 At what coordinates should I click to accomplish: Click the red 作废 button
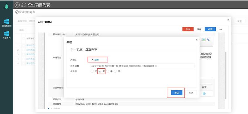point(188,29)
